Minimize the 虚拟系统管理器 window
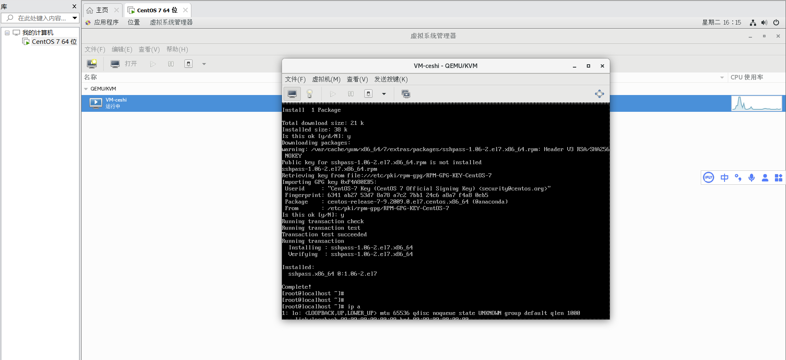This screenshot has width=786, height=360. (x=750, y=36)
